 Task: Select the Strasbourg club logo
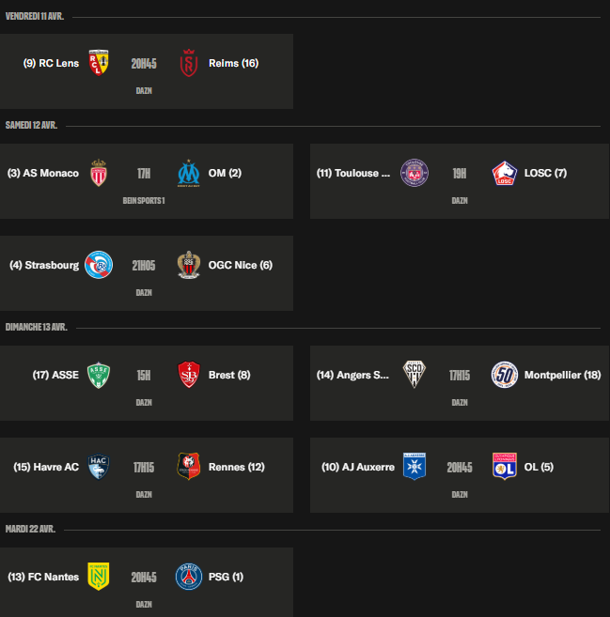tap(99, 265)
